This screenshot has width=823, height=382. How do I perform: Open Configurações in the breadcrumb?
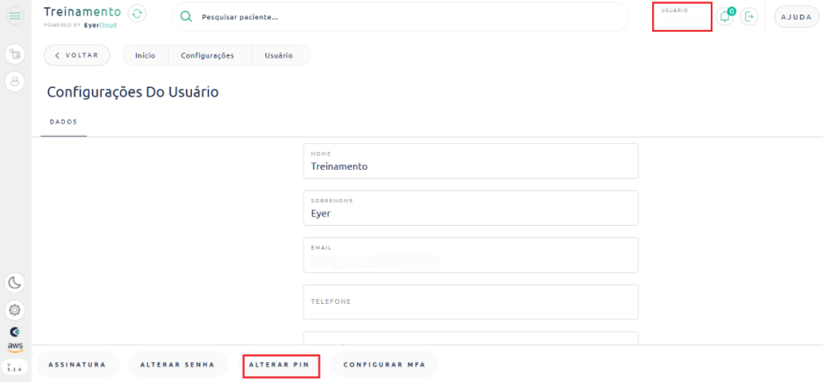tap(207, 55)
